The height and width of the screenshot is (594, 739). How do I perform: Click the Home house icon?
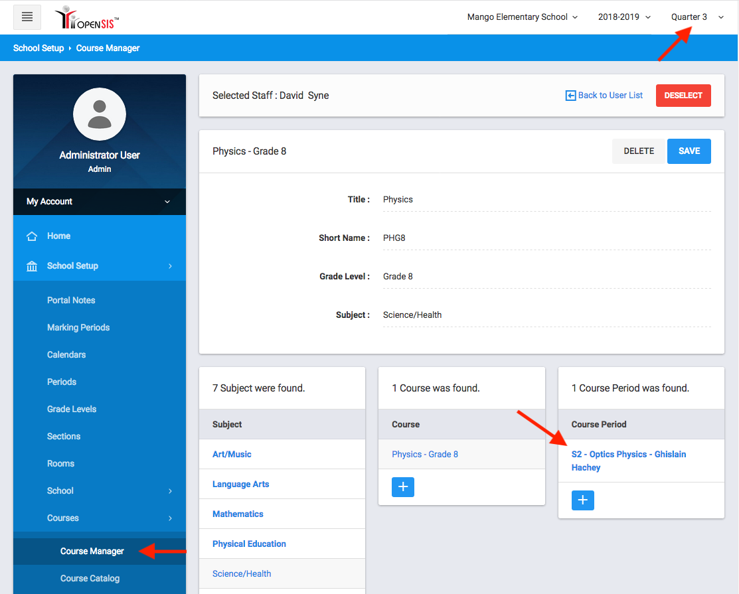coord(31,236)
